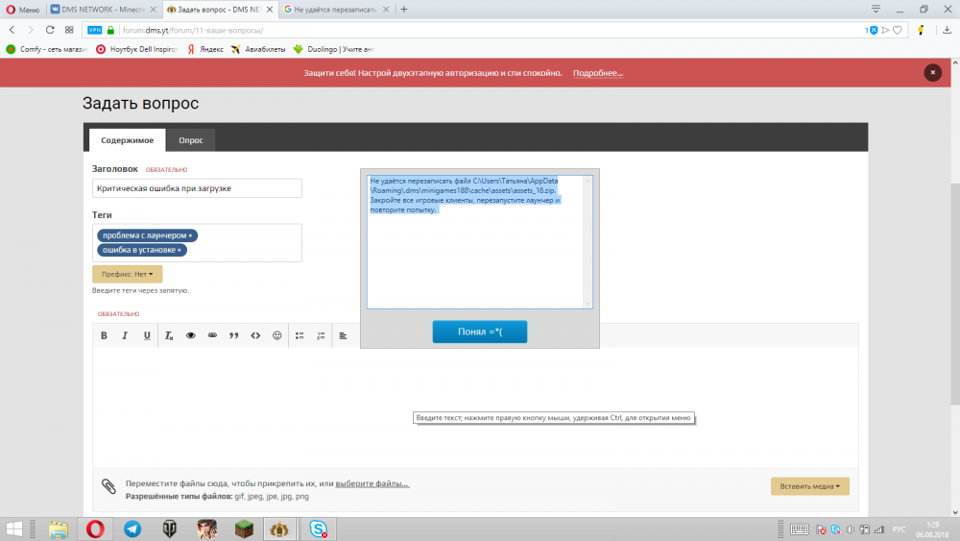
Task: Open the emoji picker in the editor
Action: (277, 335)
